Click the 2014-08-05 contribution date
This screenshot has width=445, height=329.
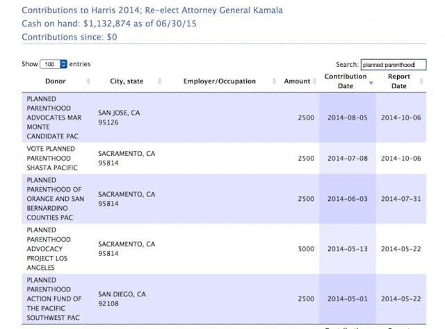(346, 118)
